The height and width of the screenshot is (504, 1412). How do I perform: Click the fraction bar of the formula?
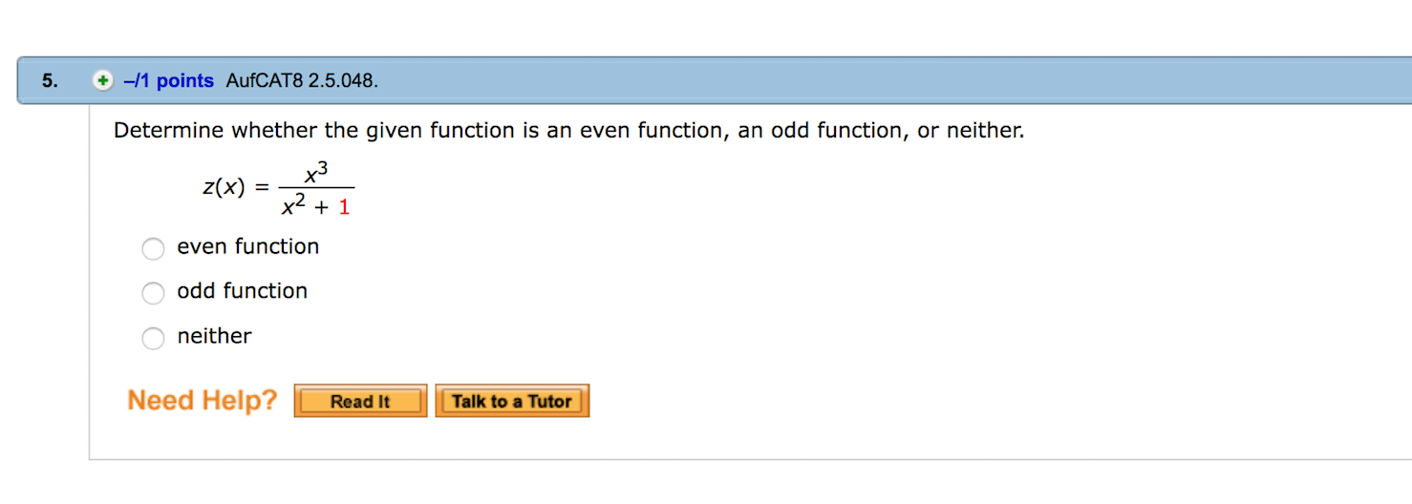[x=316, y=188]
